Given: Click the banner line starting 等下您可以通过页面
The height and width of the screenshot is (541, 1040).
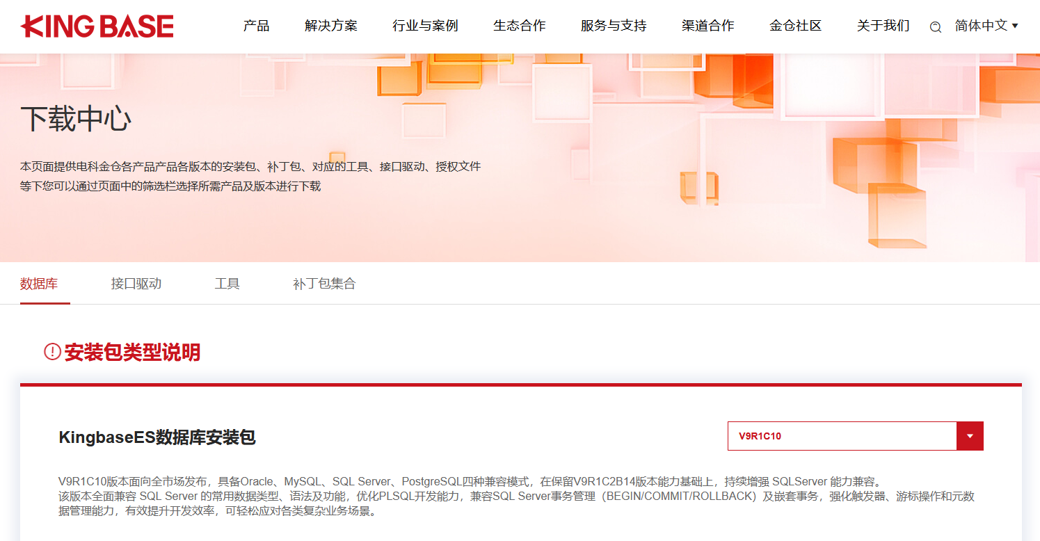Looking at the screenshot, I should pyautogui.click(x=170, y=186).
